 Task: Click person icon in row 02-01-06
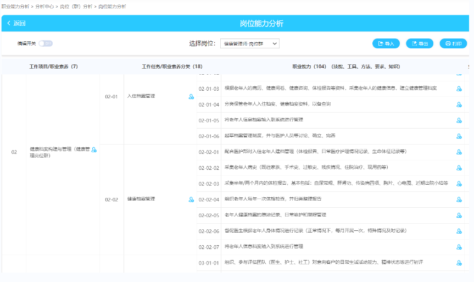point(459,136)
